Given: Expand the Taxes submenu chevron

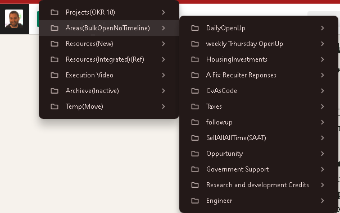Looking at the screenshot, I should coord(323,106).
